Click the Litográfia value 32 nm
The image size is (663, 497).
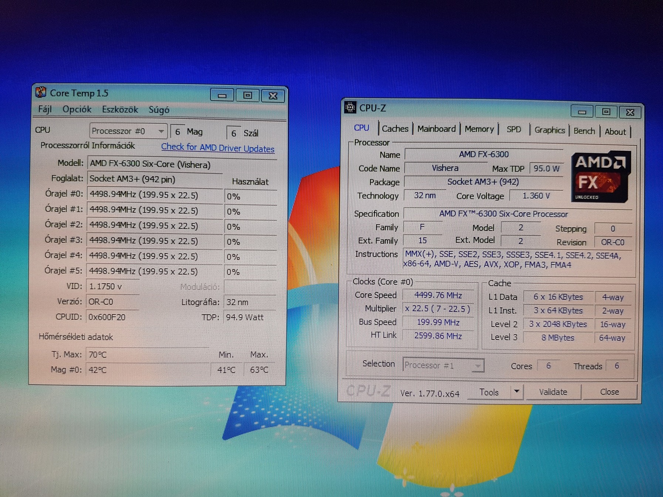250,302
